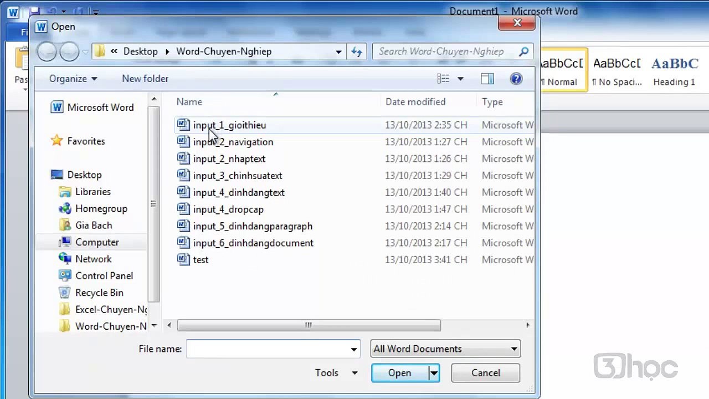Apply the Heading 1 style in Word's ribbon
This screenshot has width=709, height=399.
point(674,71)
